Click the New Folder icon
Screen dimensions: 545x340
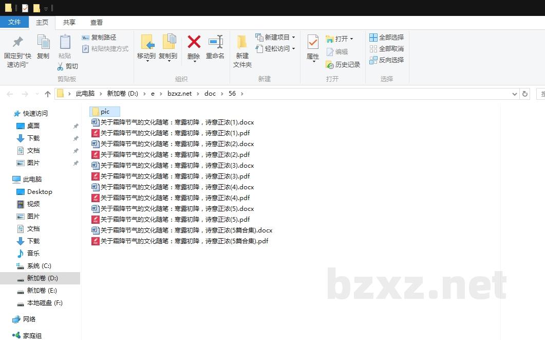click(242, 42)
